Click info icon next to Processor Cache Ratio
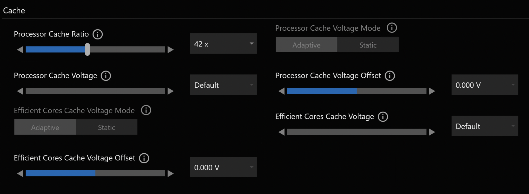 pyautogui.click(x=98, y=34)
